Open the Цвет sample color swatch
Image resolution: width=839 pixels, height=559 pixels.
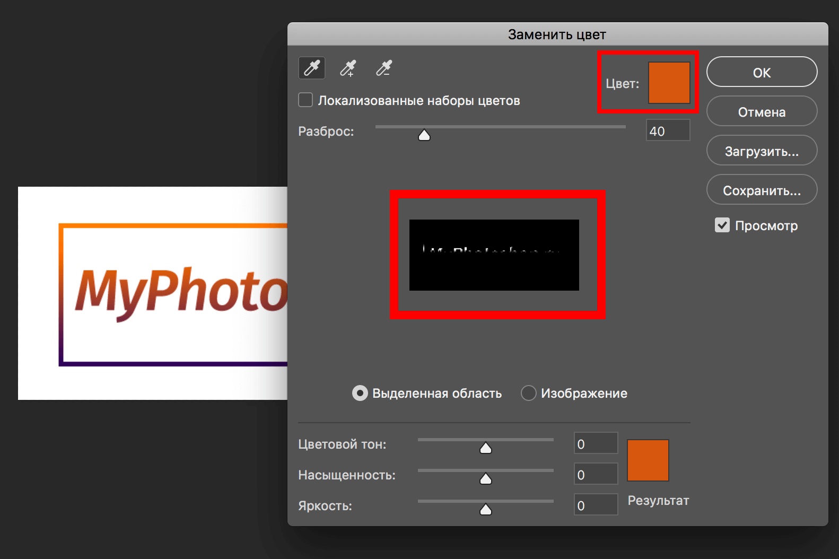coord(669,82)
